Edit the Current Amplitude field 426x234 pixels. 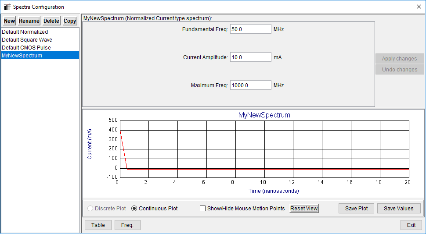[x=250, y=57]
